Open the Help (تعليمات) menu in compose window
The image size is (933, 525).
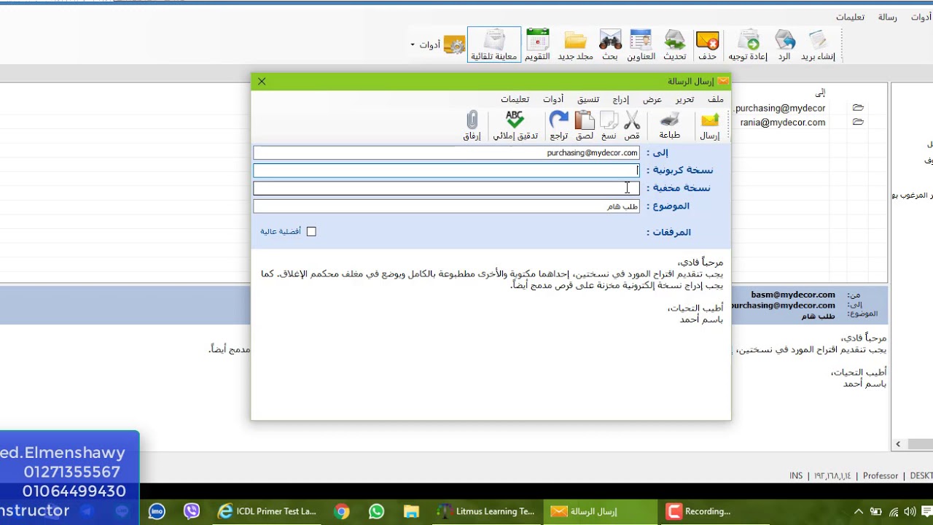[x=515, y=99]
